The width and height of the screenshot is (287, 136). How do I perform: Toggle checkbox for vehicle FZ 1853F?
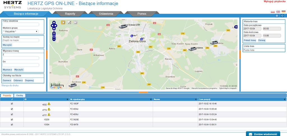12,104
